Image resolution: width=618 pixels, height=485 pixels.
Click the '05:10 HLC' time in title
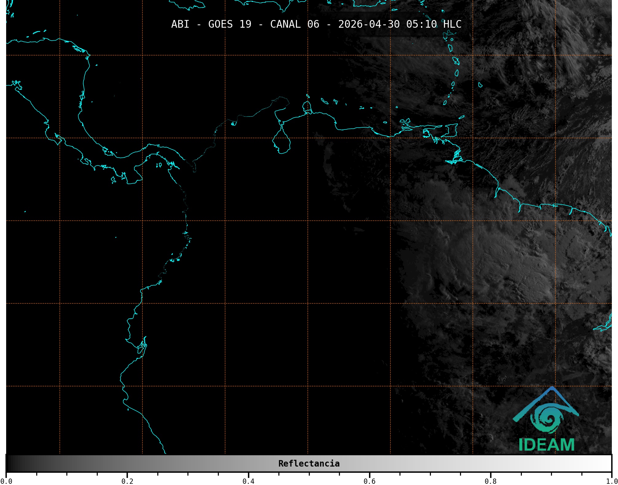434,24
